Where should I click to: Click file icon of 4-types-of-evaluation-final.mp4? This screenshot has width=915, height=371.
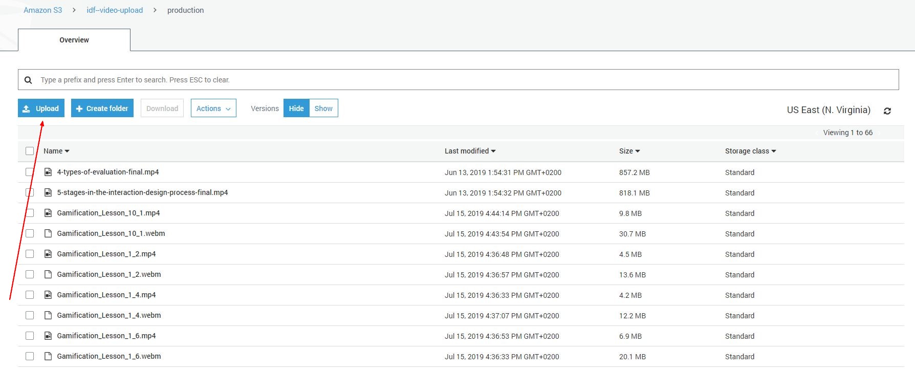48,172
